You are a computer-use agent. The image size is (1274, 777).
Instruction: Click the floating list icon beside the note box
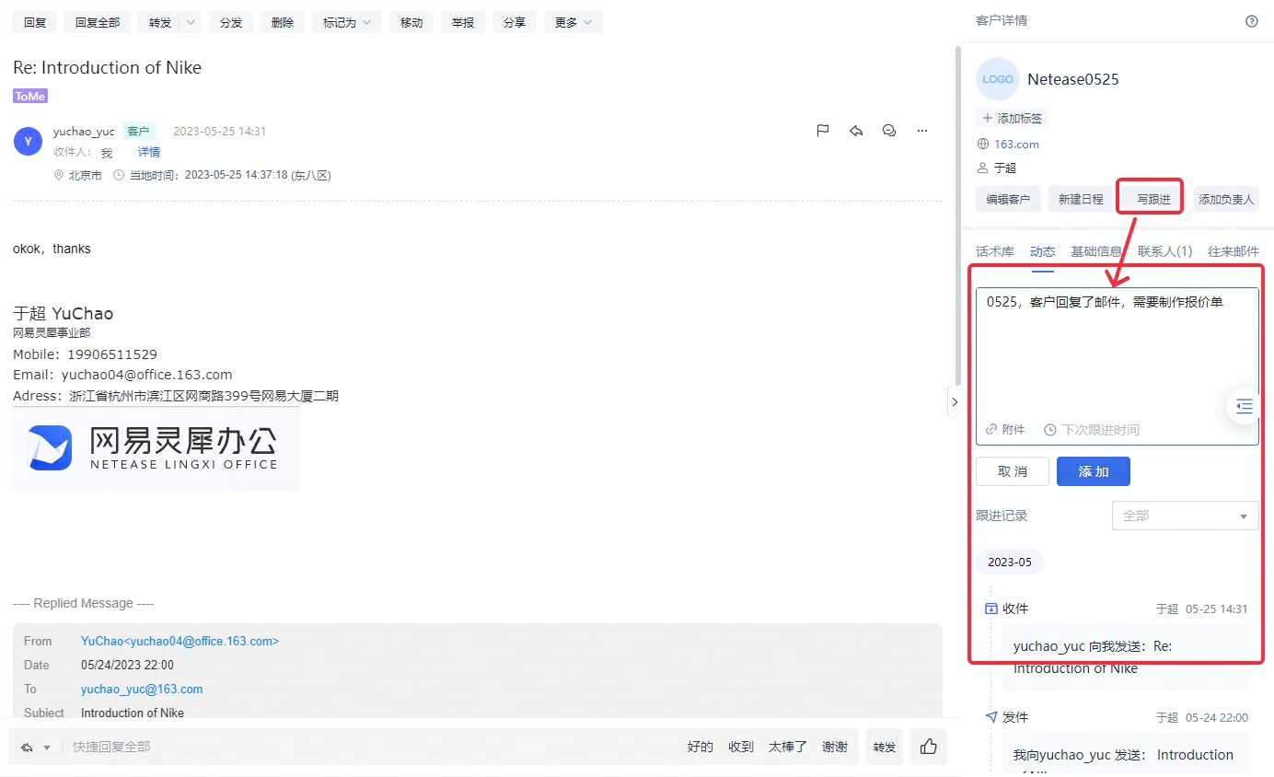coord(1245,406)
